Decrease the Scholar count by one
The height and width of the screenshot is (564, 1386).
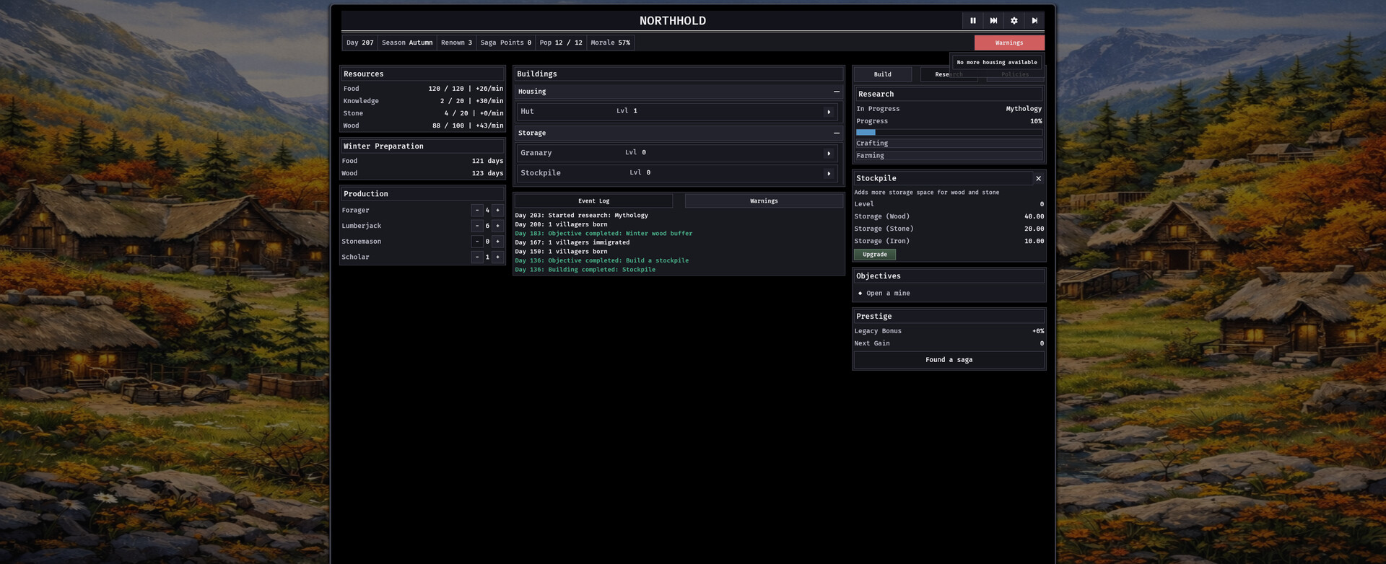[x=477, y=257]
